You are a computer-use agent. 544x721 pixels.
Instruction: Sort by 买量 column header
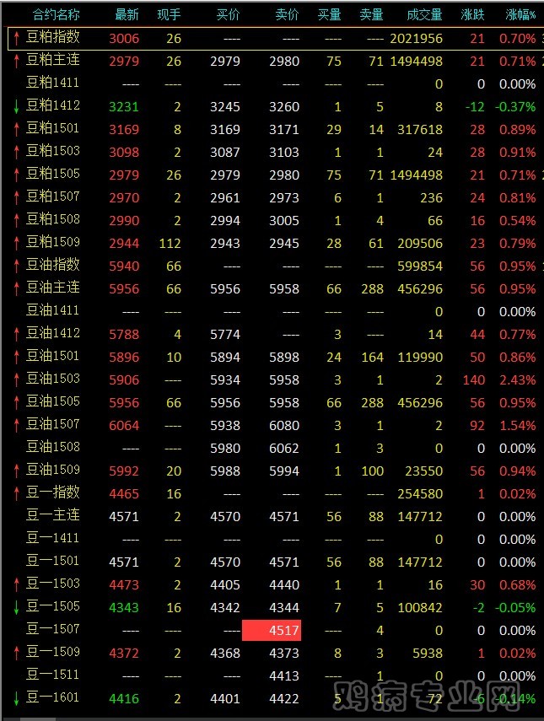click(x=329, y=15)
